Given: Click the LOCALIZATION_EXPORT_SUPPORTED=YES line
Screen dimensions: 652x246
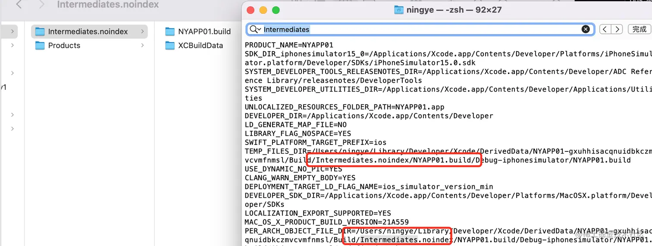Looking at the screenshot, I should [x=318, y=213].
